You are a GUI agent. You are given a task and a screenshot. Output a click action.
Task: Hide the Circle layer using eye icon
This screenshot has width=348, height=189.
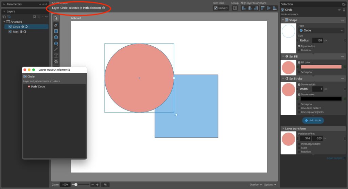click(339, 10)
